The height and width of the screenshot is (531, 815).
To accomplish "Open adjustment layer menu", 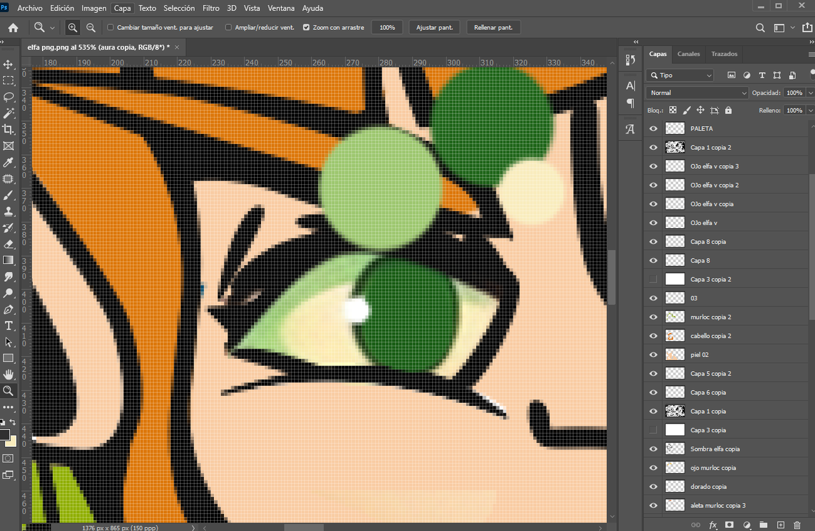I will 747,525.
